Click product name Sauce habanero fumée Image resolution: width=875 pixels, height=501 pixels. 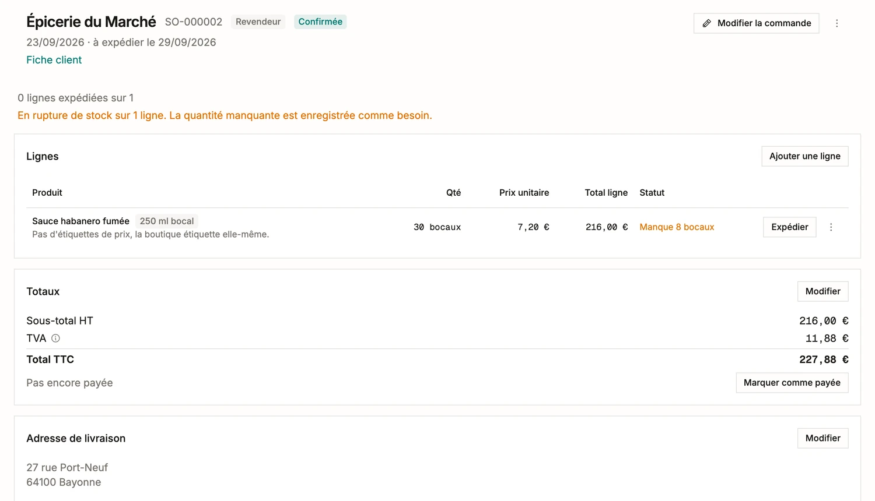(x=80, y=221)
